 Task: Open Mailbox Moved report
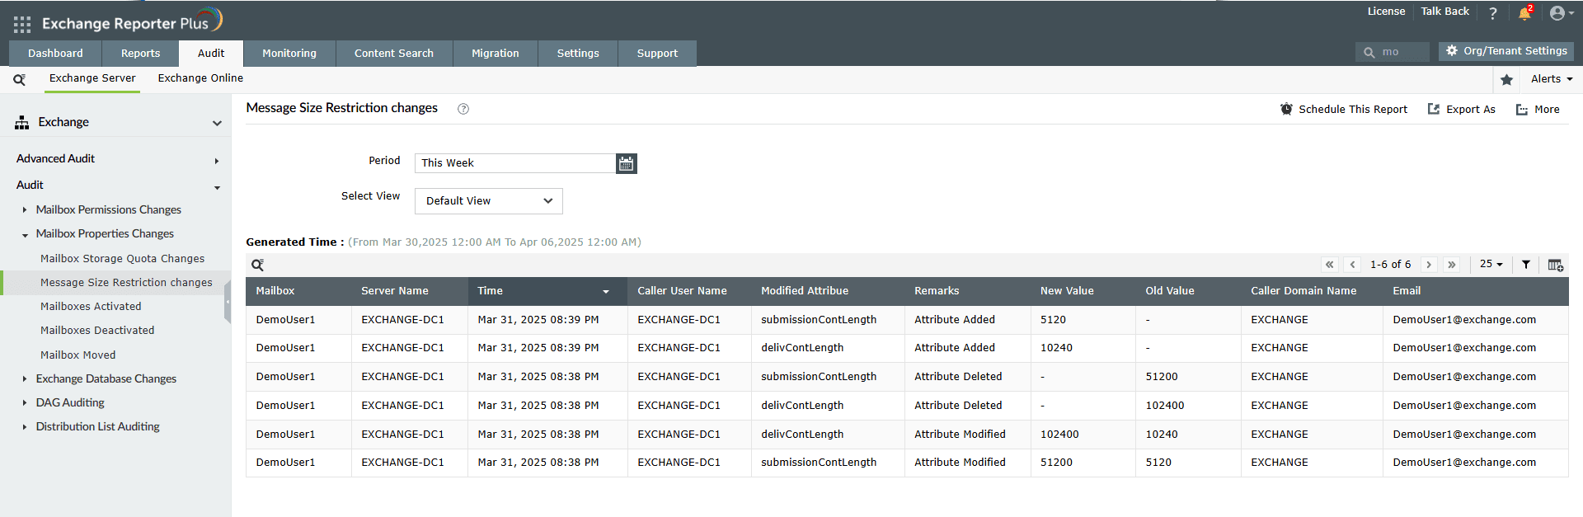coord(78,355)
